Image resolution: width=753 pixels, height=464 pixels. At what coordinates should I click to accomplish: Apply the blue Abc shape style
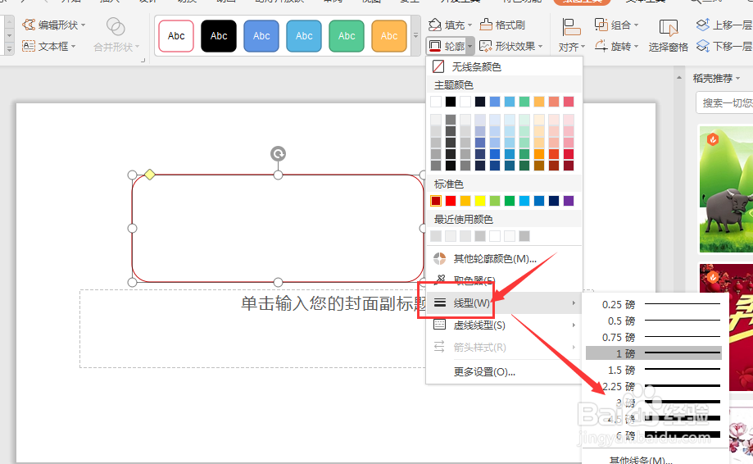(x=261, y=35)
